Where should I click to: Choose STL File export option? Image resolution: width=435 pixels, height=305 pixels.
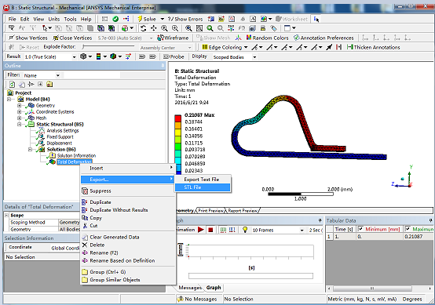coord(203,187)
